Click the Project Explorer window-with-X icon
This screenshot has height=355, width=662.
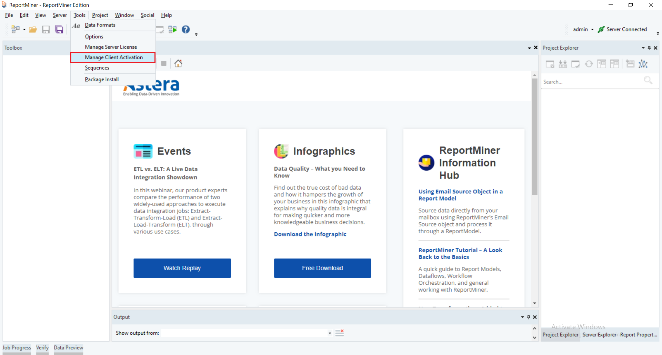pos(550,64)
